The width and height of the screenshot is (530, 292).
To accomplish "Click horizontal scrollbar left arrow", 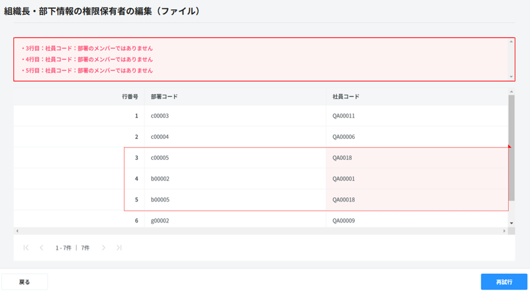I will pyautogui.click(x=17, y=231).
